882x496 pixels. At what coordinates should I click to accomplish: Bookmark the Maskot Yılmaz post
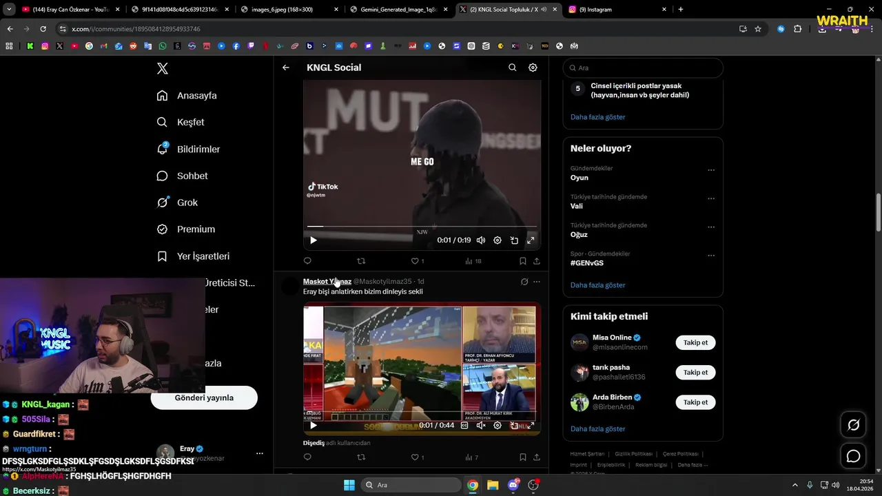(522, 457)
